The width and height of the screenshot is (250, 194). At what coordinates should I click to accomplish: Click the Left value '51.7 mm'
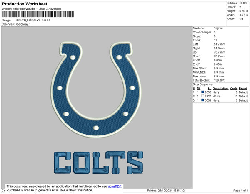tap(220, 44)
